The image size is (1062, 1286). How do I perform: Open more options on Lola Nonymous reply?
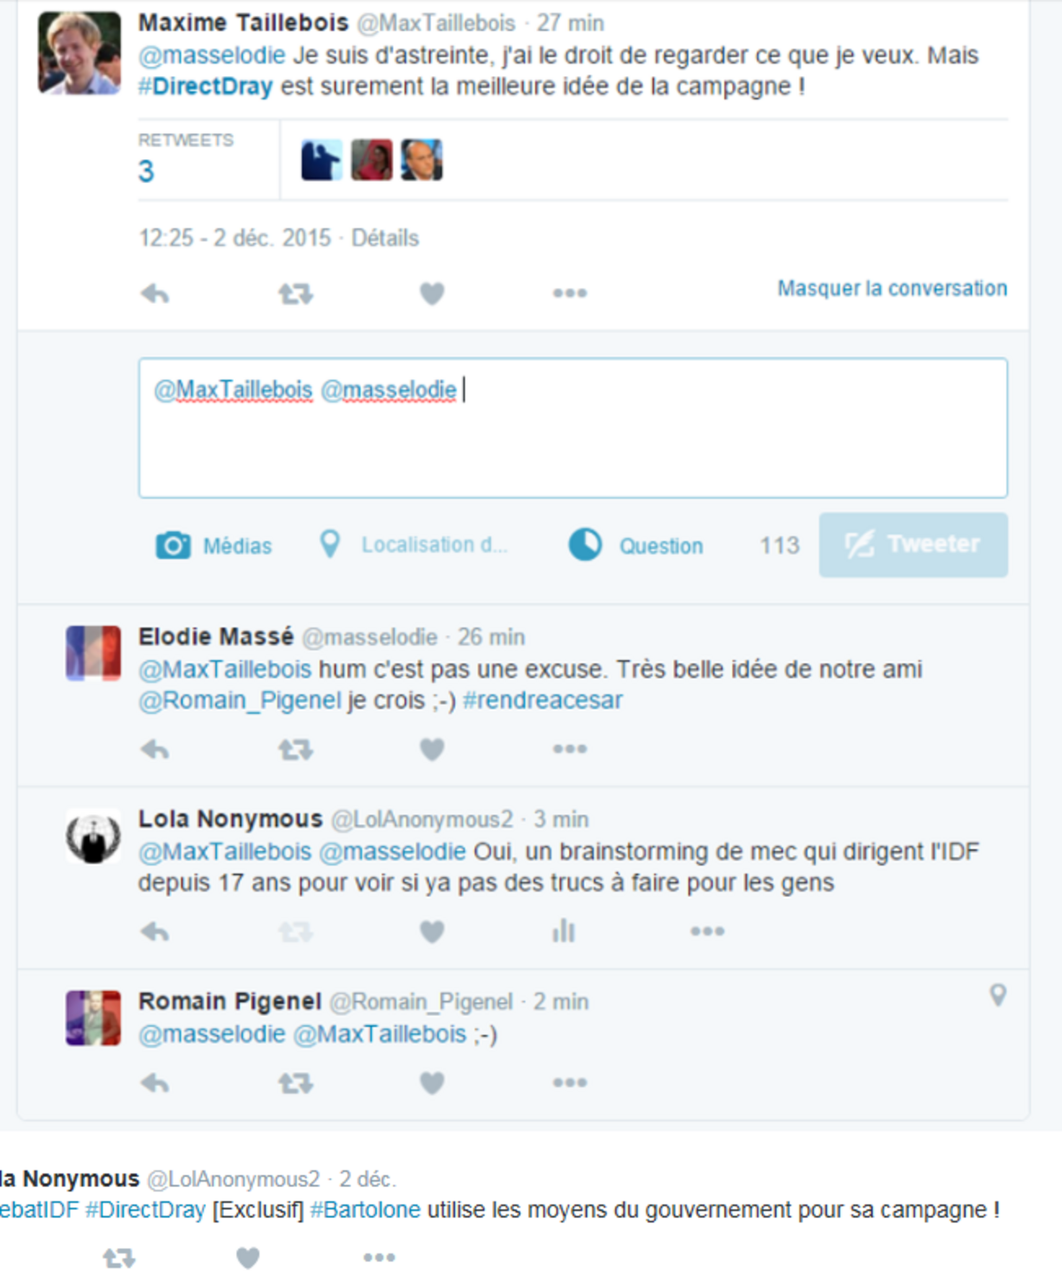point(708,930)
